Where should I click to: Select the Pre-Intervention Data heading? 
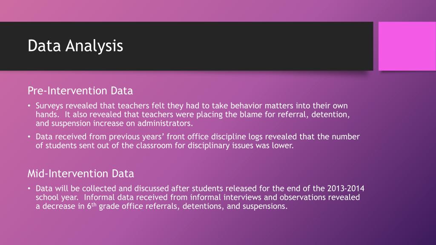[x=80, y=91]
